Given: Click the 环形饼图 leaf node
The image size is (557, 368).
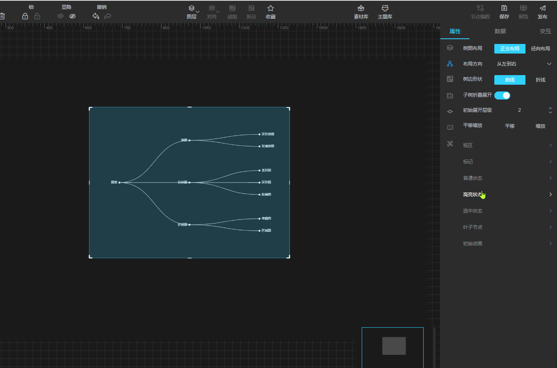Looking at the screenshot, I should pos(267,134).
